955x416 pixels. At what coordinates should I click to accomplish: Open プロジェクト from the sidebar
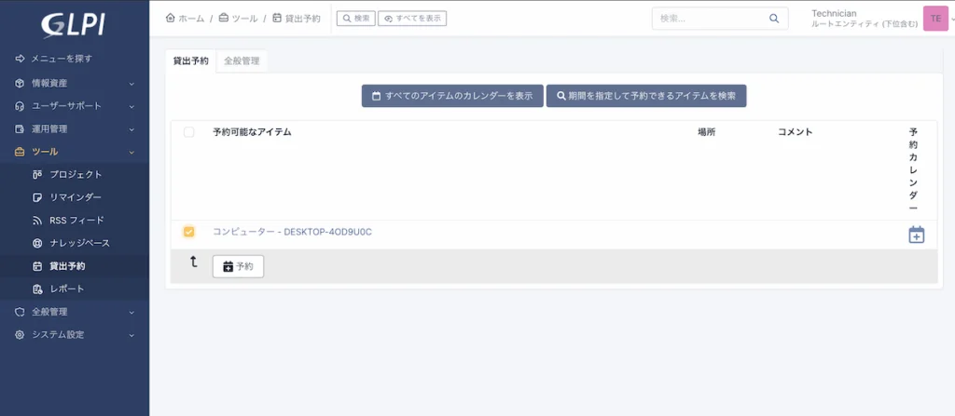[x=76, y=175]
